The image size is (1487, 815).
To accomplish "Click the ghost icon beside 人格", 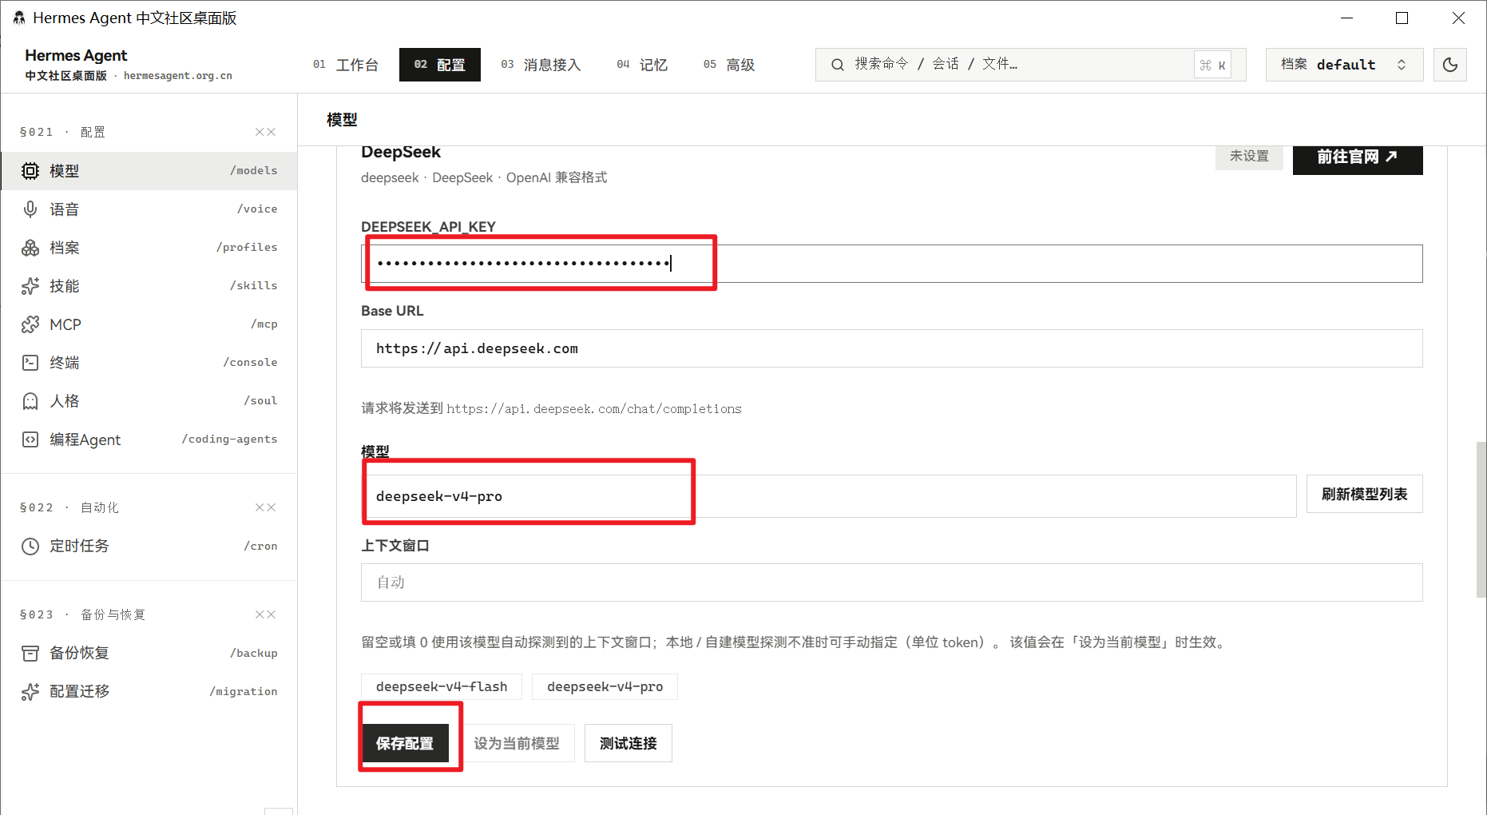I will pos(30,401).
